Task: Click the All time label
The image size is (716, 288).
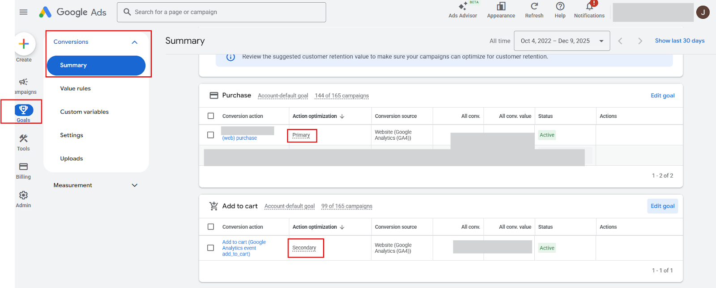Action: [x=500, y=41]
